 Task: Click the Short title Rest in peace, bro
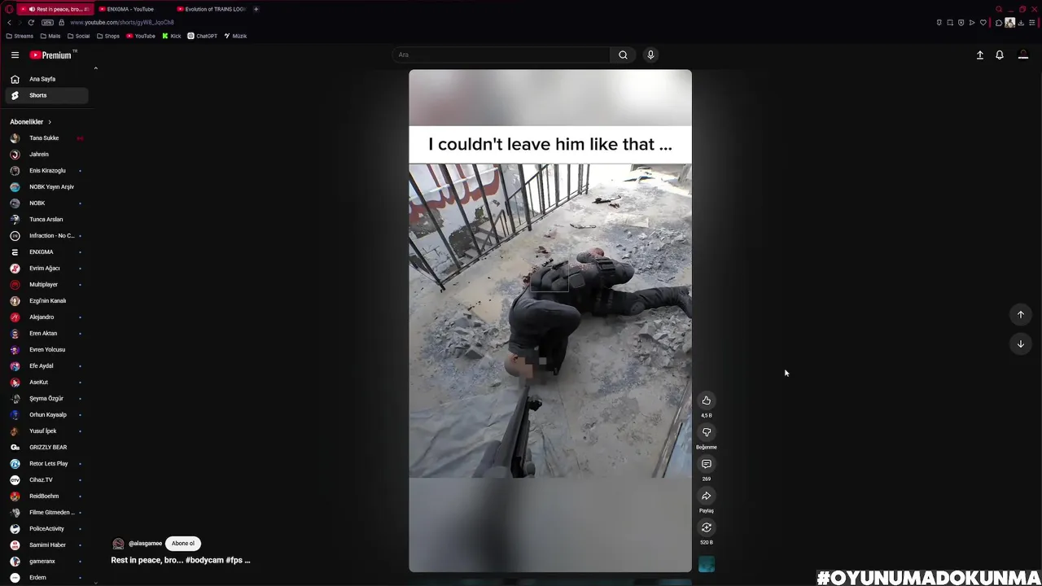point(181,560)
